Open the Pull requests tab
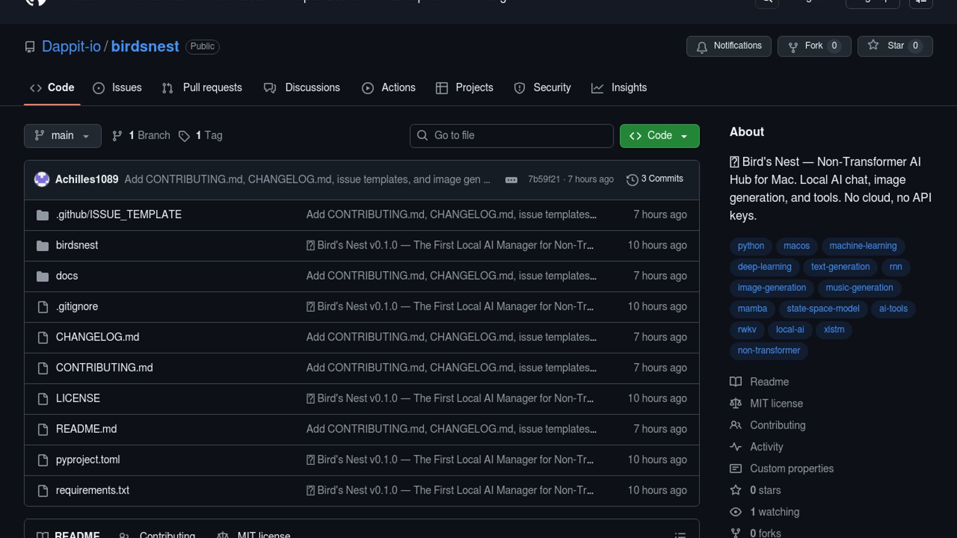This screenshot has width=957, height=538. click(202, 88)
